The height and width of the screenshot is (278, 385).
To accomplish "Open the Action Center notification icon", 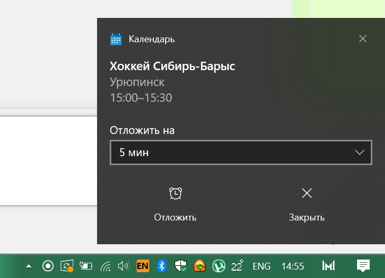I will (363, 266).
